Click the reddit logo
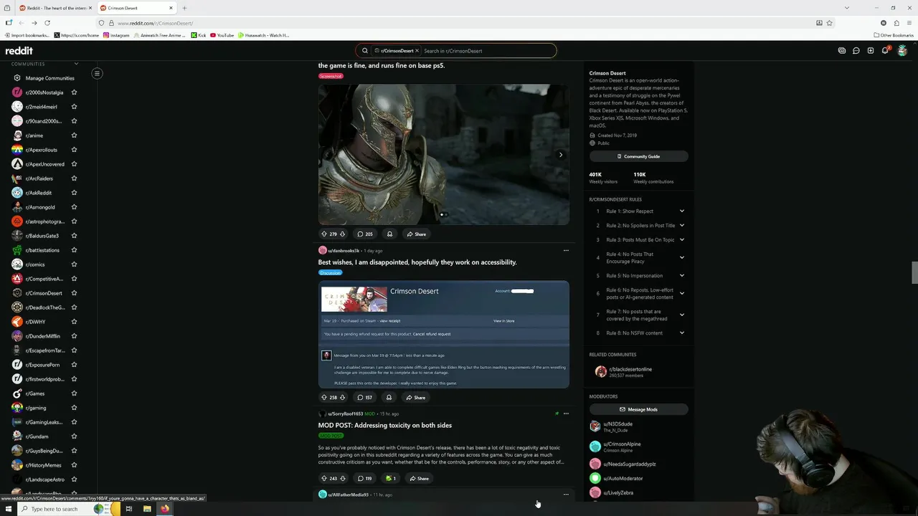Screen dimensions: 918x516 click(19, 51)
